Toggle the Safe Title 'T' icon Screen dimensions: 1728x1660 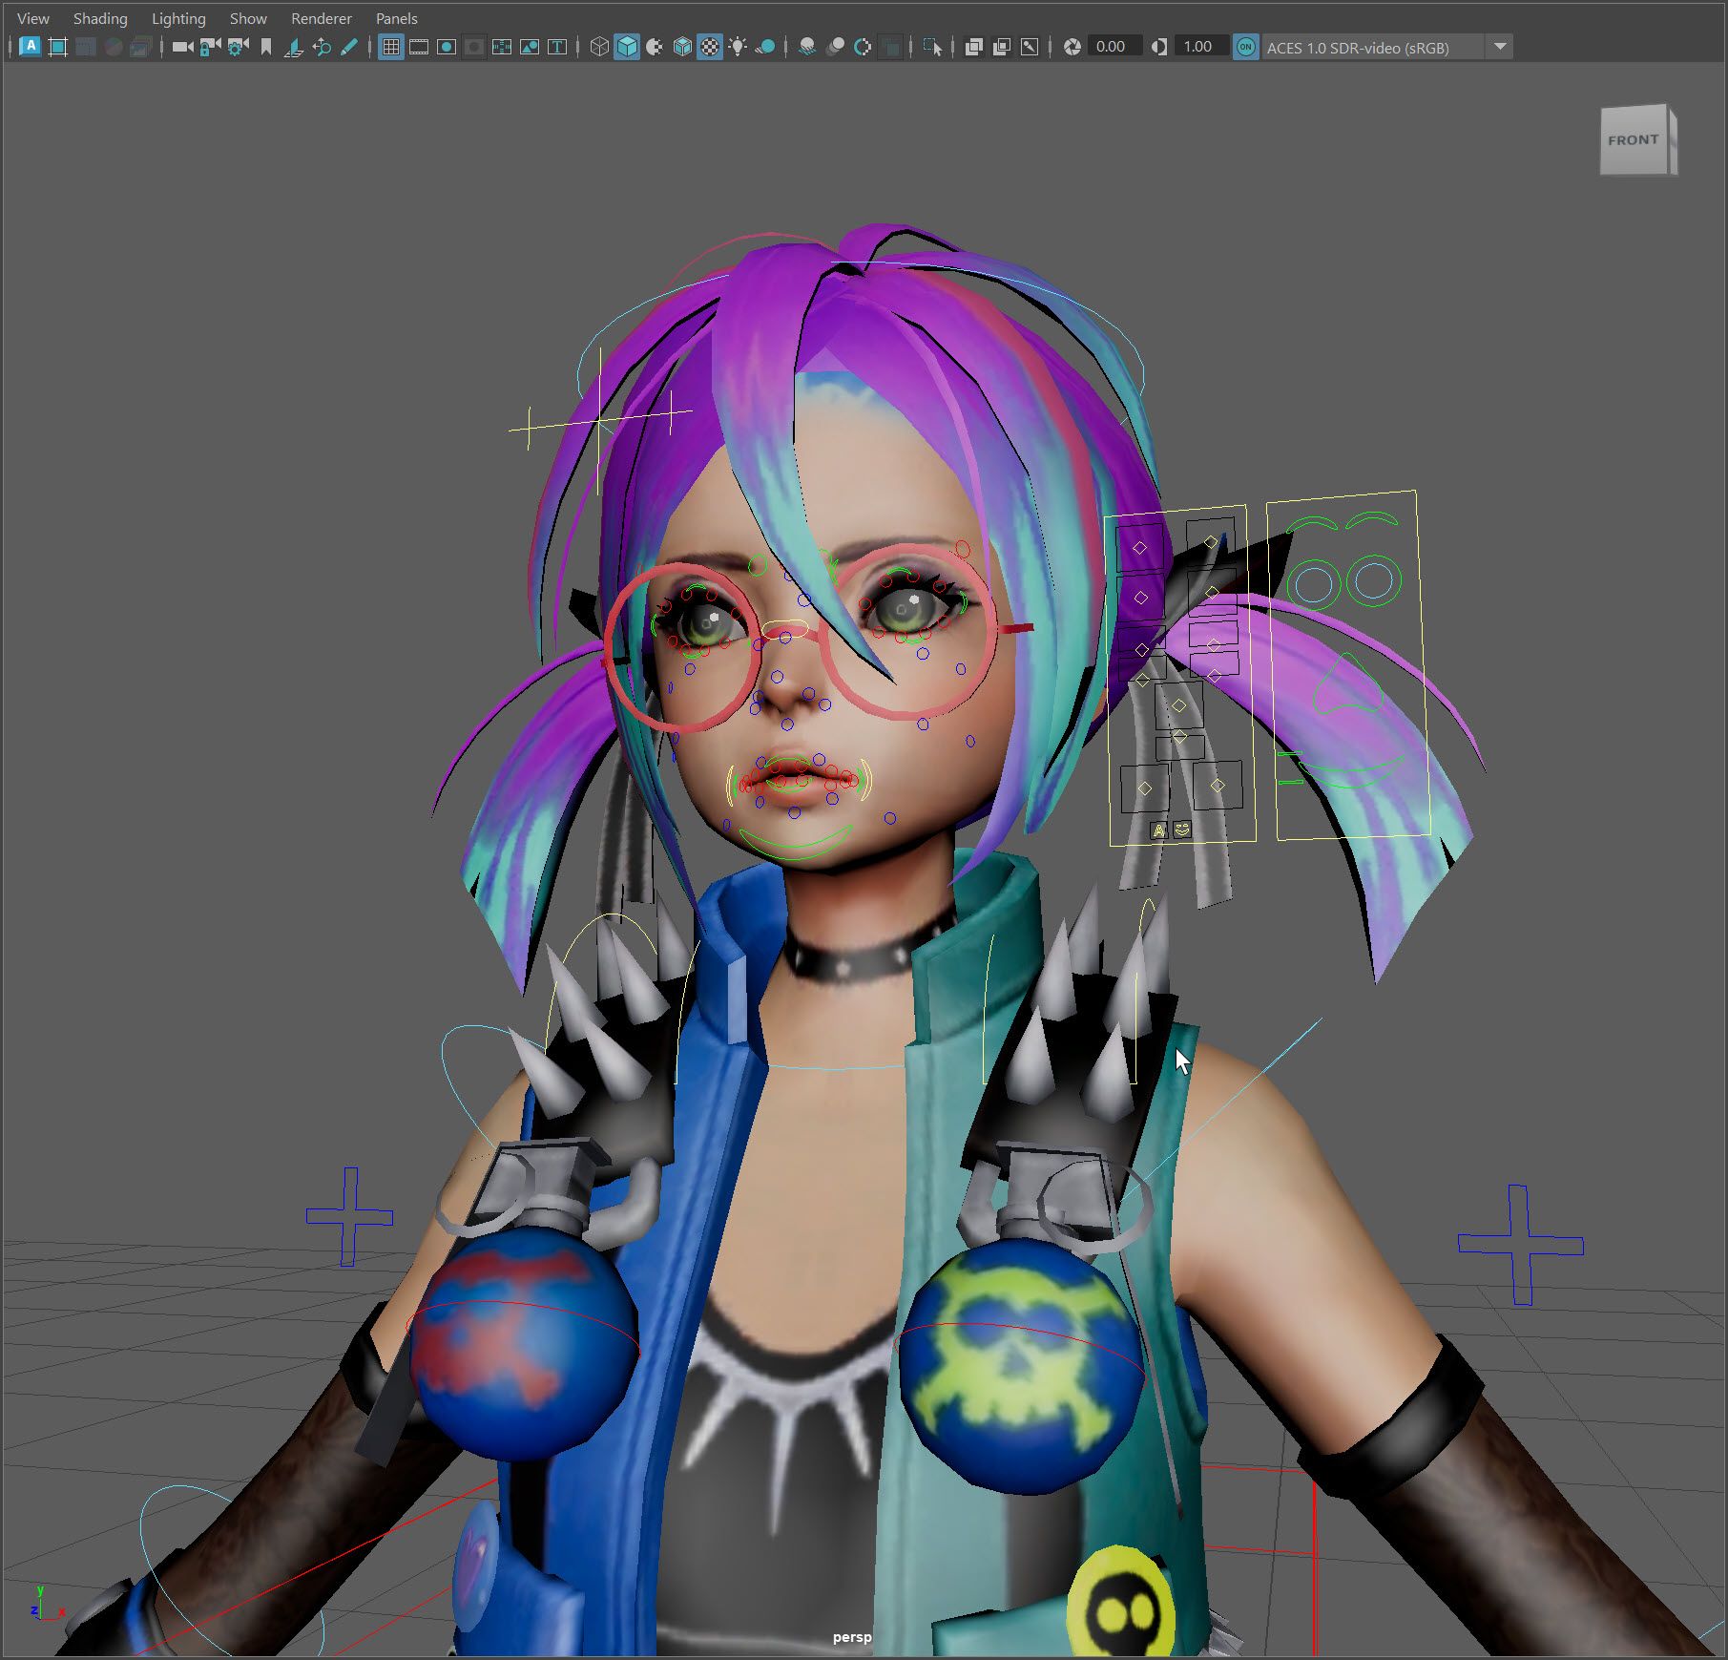(557, 47)
